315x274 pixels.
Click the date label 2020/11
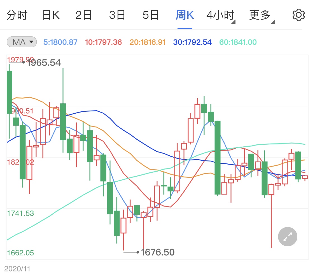coord(17,269)
